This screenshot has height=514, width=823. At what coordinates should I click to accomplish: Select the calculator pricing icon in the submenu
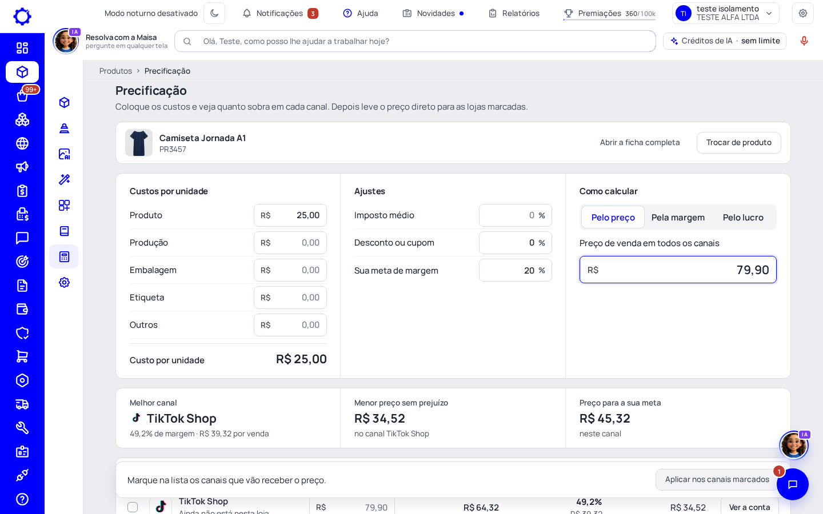[x=64, y=256]
